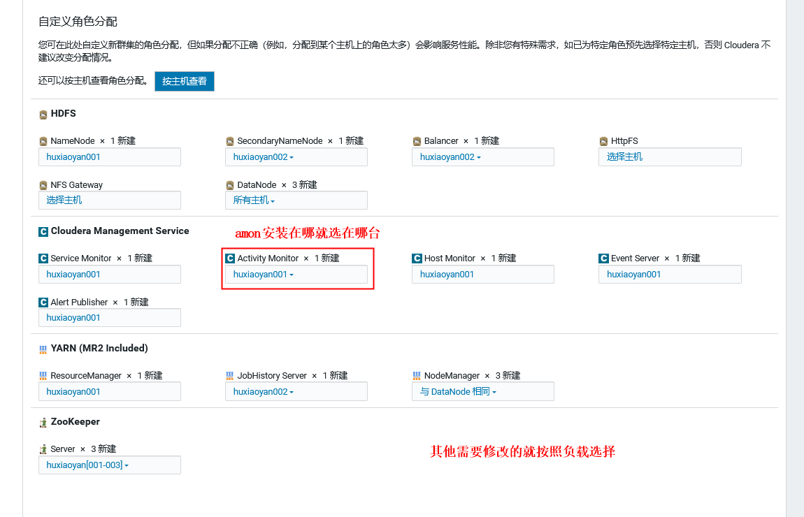804x517 pixels.
Task: Click the Alert Publisher role icon
Action: tap(43, 303)
